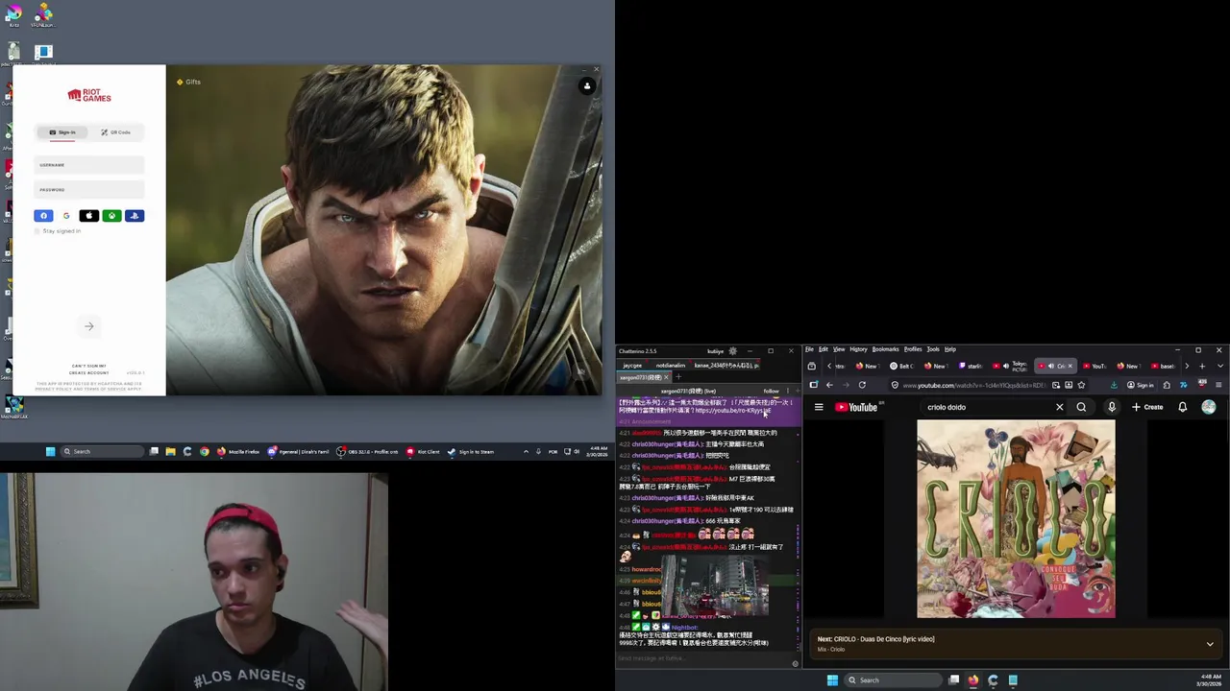The image size is (1230, 691).
Task: Switch to the jaycgee Chatterino tab
Action: 632,366
